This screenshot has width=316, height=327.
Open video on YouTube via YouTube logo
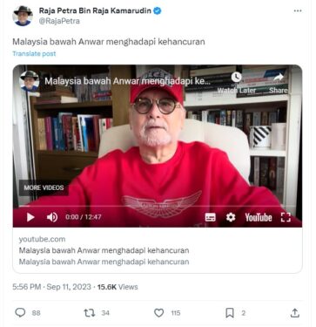pos(259,217)
